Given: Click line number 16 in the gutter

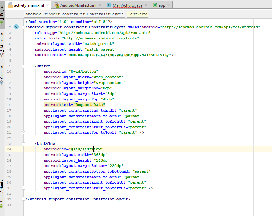Looking at the screenshot, I should 9,105.
